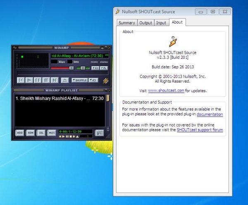Switch to the Summary tab
Viewport: 248px width, 205px height.
[127, 23]
